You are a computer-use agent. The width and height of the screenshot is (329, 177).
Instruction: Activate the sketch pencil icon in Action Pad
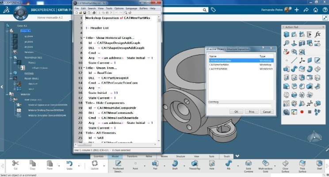pyautogui.click(x=318, y=61)
